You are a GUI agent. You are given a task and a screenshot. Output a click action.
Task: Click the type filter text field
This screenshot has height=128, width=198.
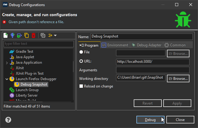38,44
